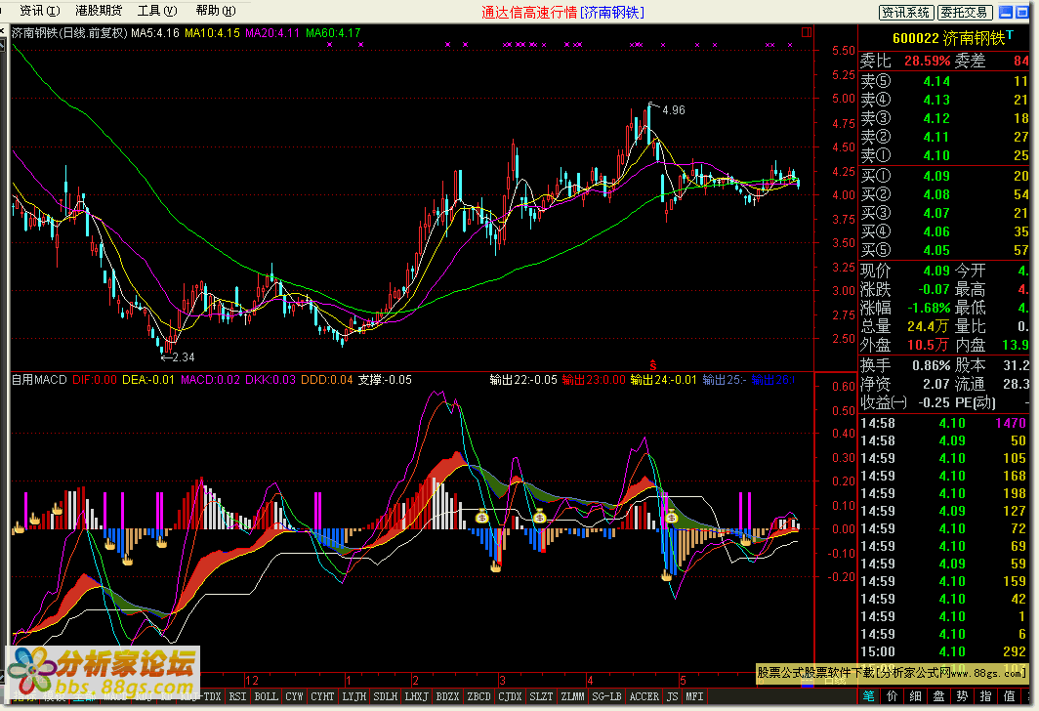Click the 换手 value 0.86%
Viewport: 1039px width, 711px height.
931,365
